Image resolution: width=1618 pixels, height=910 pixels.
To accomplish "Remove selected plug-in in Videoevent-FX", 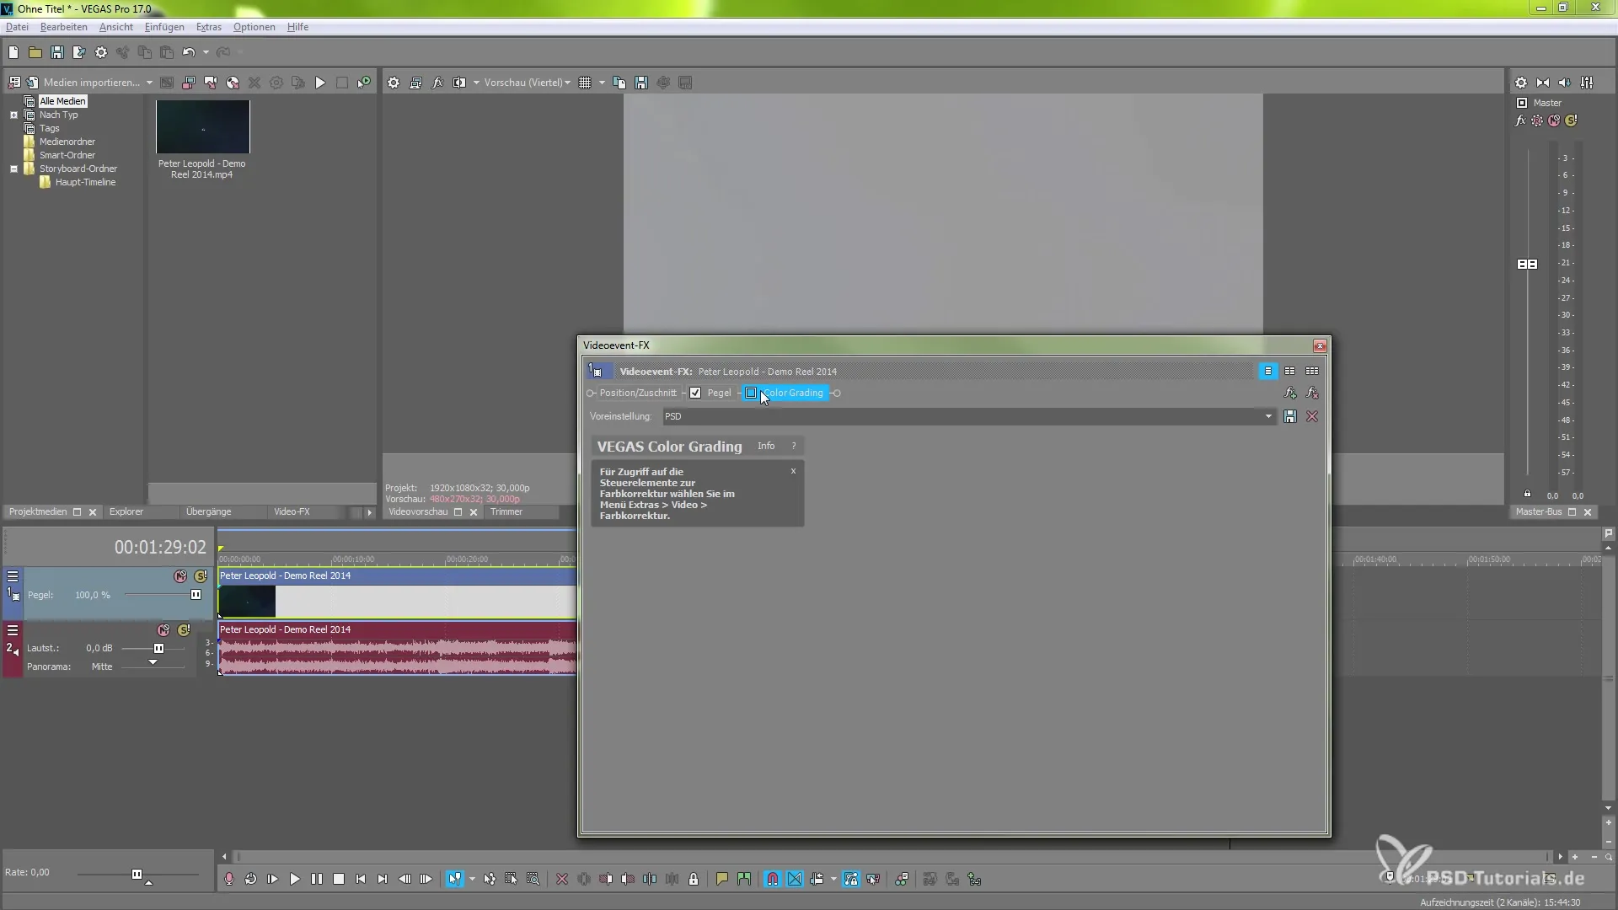I will tap(1312, 393).
